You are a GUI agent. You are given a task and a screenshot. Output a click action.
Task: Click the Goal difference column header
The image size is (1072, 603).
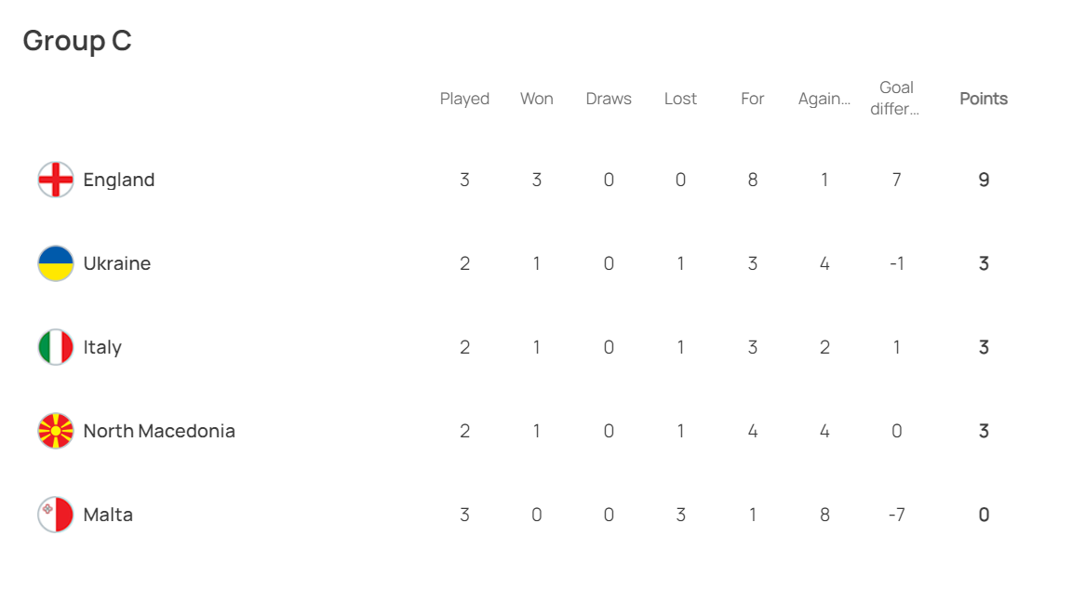coord(896,98)
